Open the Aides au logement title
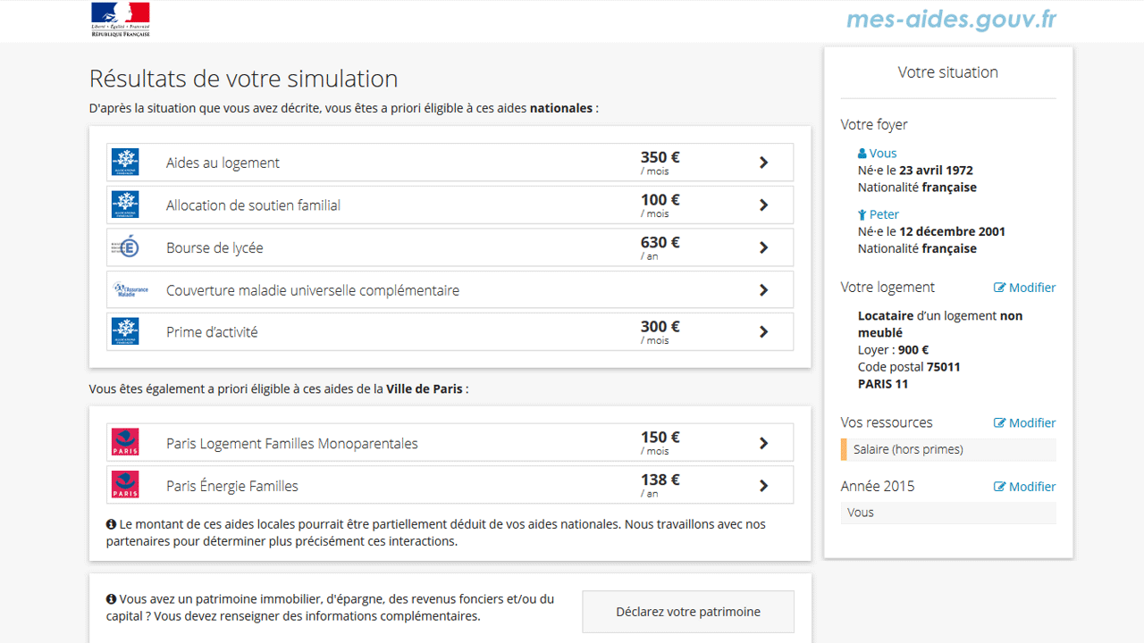The image size is (1144, 643). (x=223, y=163)
